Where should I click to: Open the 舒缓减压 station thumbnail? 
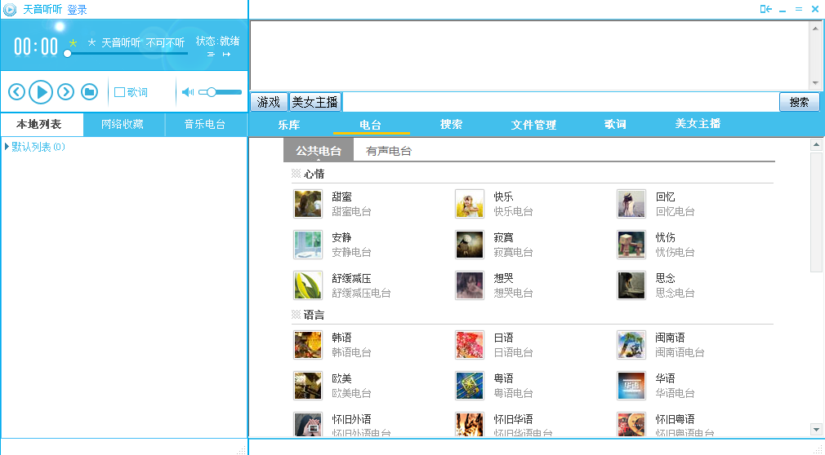pyautogui.click(x=308, y=285)
